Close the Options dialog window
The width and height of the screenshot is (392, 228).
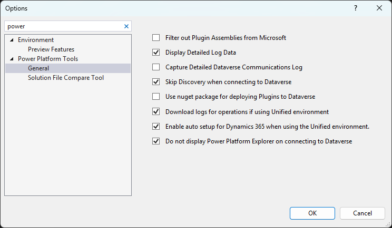[379, 8]
